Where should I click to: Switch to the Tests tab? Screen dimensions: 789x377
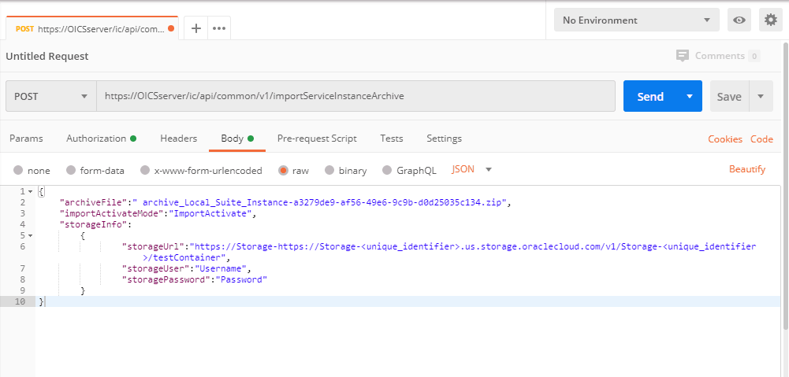tap(392, 139)
